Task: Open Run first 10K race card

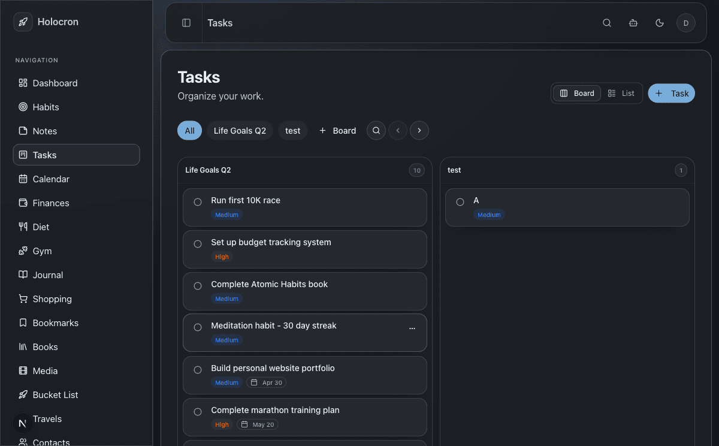Action: 305,207
